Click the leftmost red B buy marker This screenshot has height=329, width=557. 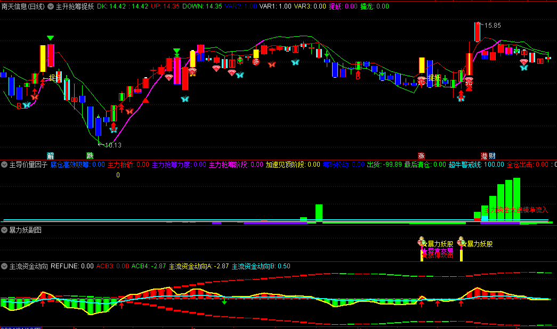point(19,106)
